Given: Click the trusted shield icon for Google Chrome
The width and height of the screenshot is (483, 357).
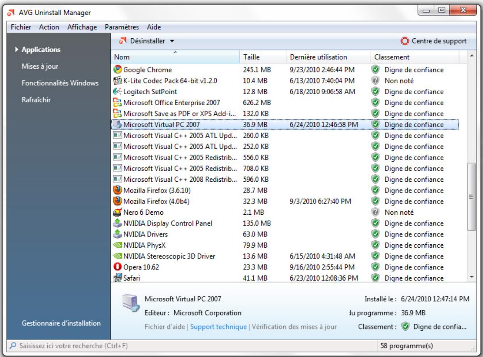Looking at the screenshot, I should click(375, 70).
